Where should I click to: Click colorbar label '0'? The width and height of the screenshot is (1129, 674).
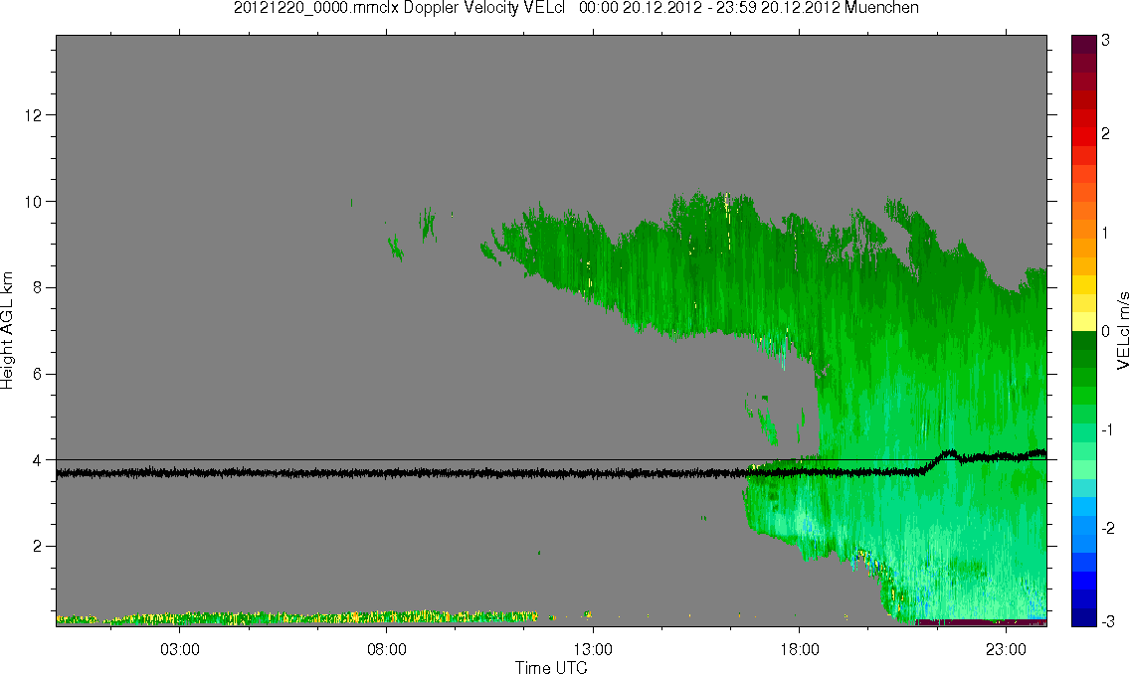click(x=1105, y=332)
